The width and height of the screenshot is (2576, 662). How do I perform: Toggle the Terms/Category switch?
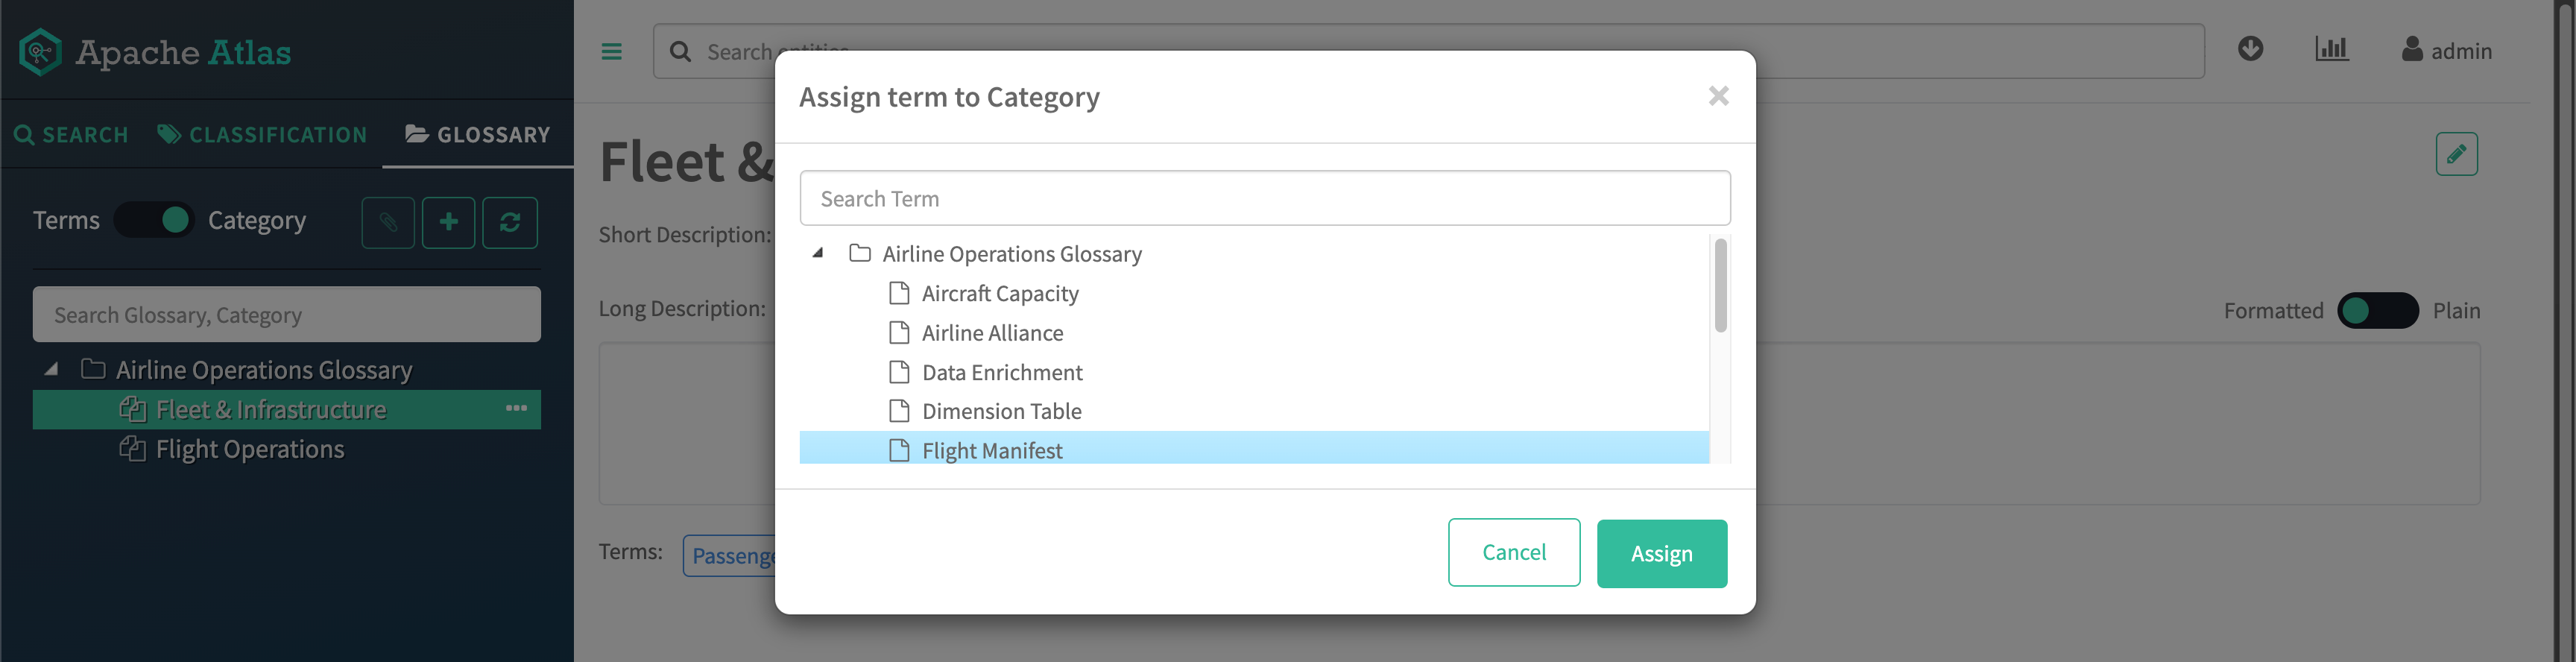point(154,220)
